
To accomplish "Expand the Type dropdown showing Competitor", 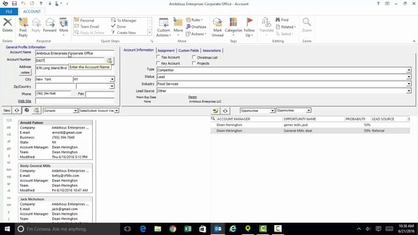I will [409, 70].
